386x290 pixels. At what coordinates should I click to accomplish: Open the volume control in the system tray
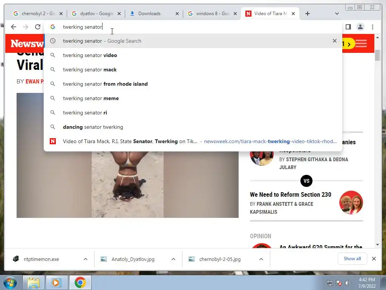(348, 283)
